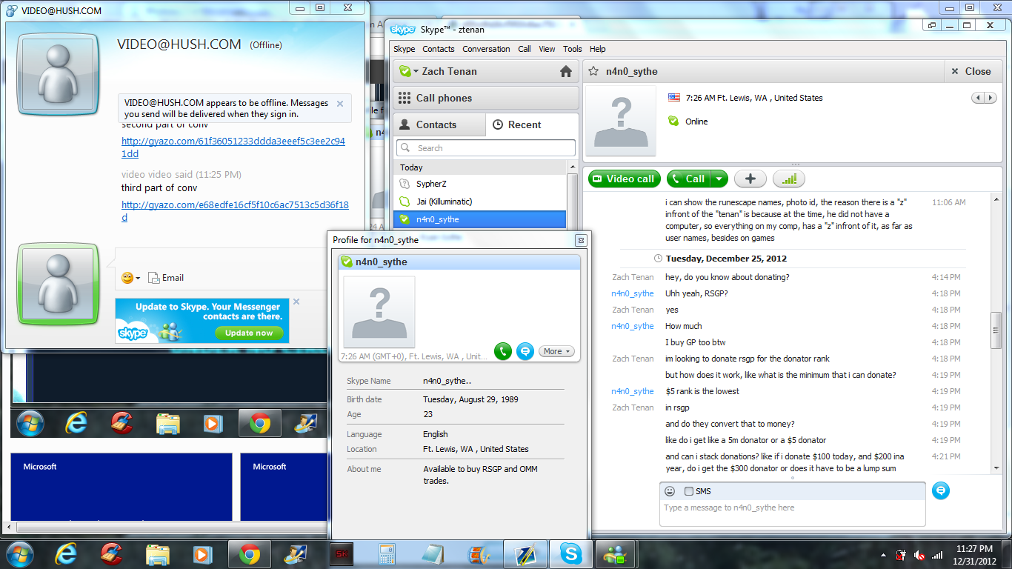
Task: Open the Call menu in the menu bar
Action: [525, 49]
